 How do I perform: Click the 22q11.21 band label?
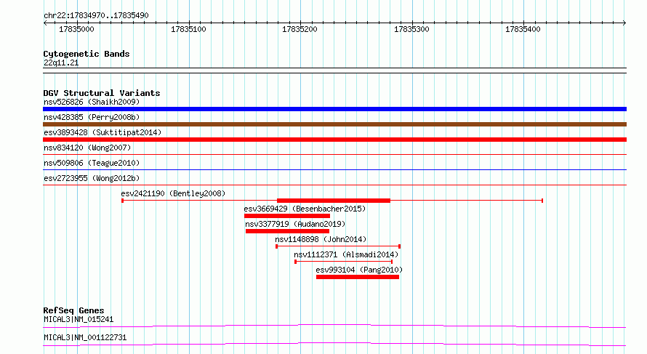(x=61, y=63)
